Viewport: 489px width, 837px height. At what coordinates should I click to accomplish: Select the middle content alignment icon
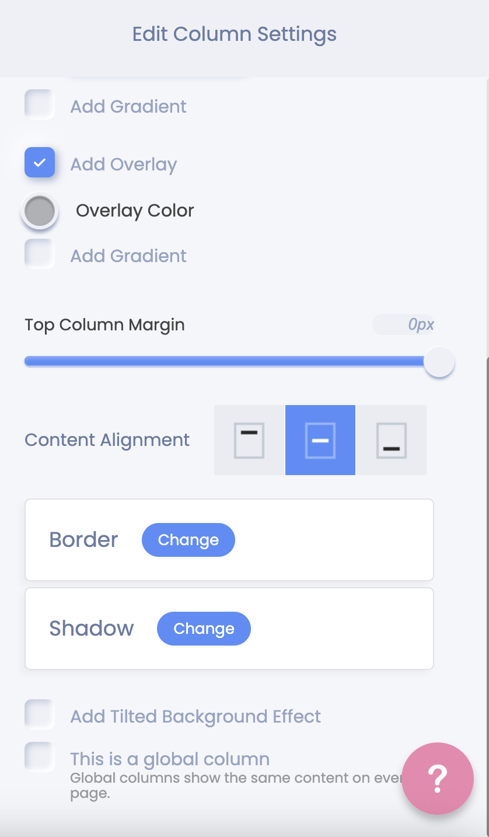coord(320,440)
